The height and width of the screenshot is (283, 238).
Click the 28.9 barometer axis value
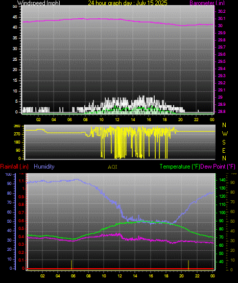tap(222, 104)
